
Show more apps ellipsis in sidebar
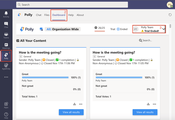click(x=6, y=77)
